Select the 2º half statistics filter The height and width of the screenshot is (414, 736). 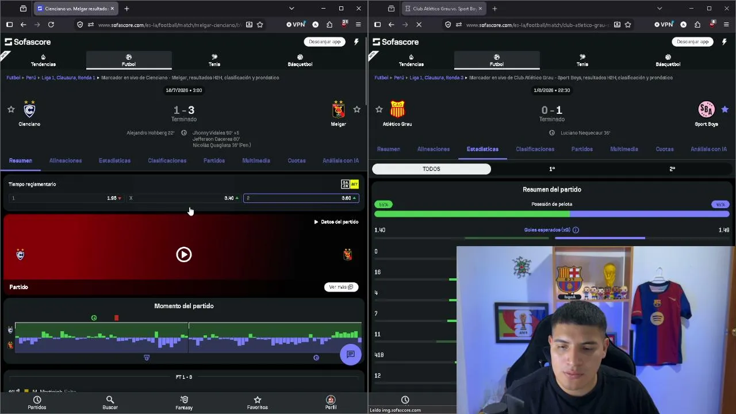[672, 169]
